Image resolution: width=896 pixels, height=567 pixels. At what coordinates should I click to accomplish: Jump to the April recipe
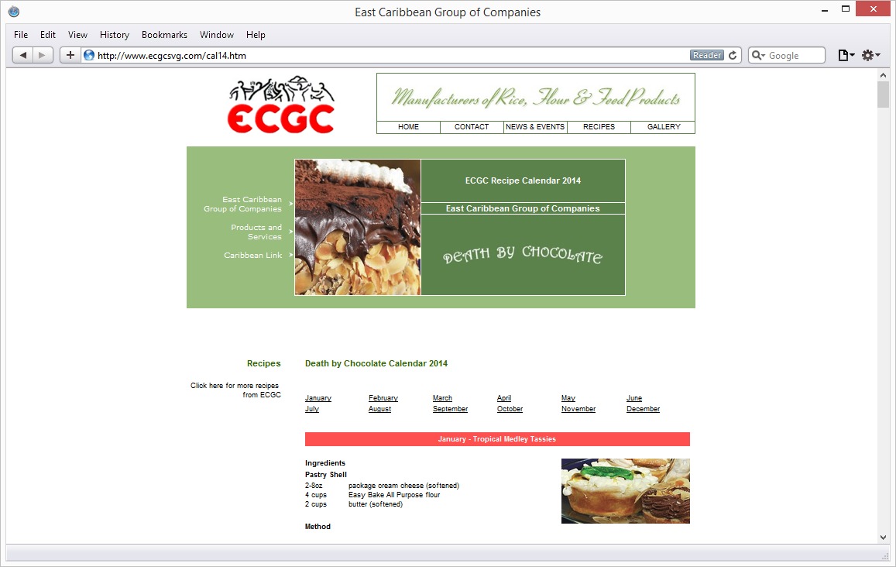pos(504,398)
